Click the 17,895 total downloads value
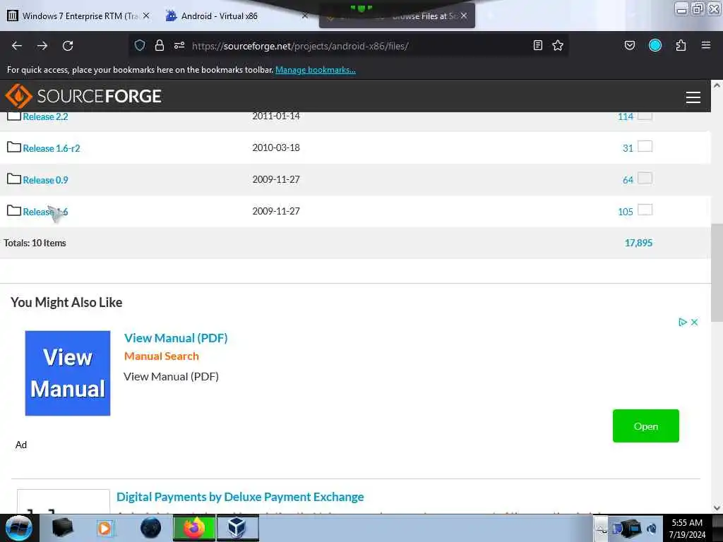This screenshot has height=542, width=723. [x=638, y=243]
